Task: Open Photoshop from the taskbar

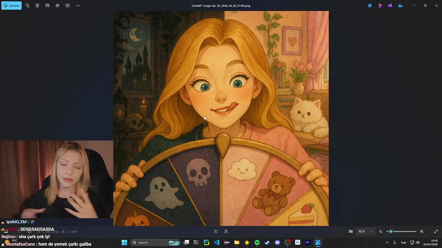Action: pyautogui.click(x=298, y=242)
